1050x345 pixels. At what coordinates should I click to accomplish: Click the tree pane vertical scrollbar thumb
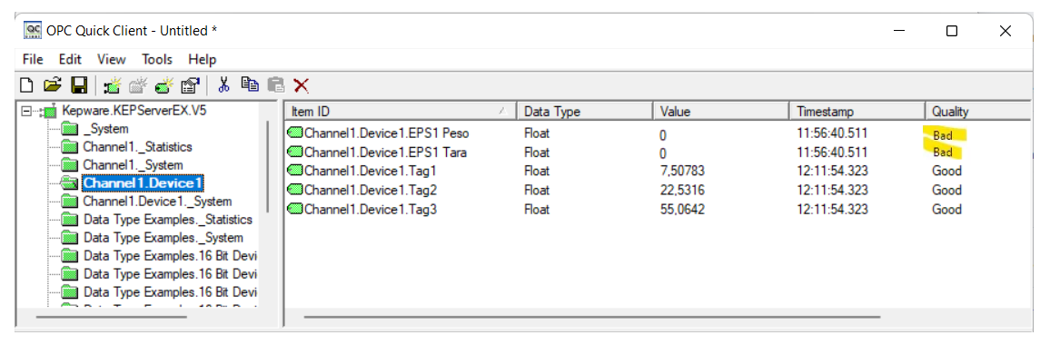(x=269, y=166)
